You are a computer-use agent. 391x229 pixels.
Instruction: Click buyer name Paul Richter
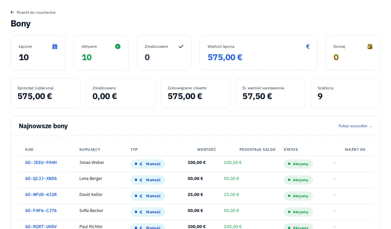click(91, 226)
